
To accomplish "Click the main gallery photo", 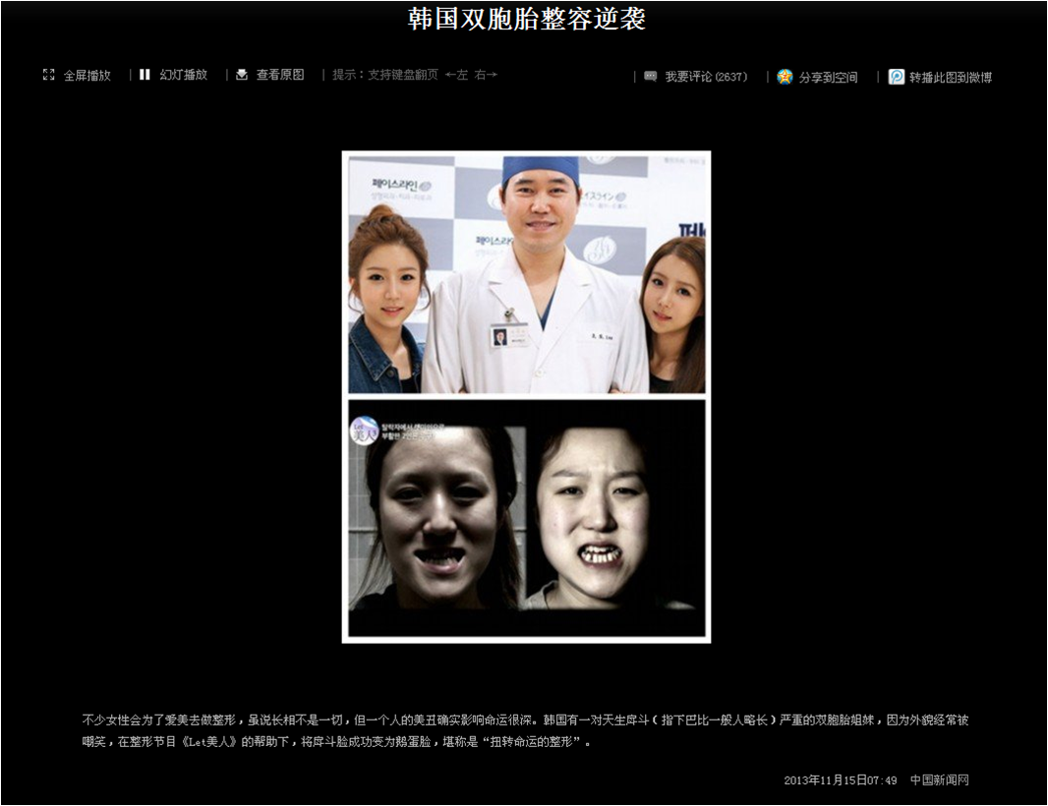I will (x=527, y=397).
